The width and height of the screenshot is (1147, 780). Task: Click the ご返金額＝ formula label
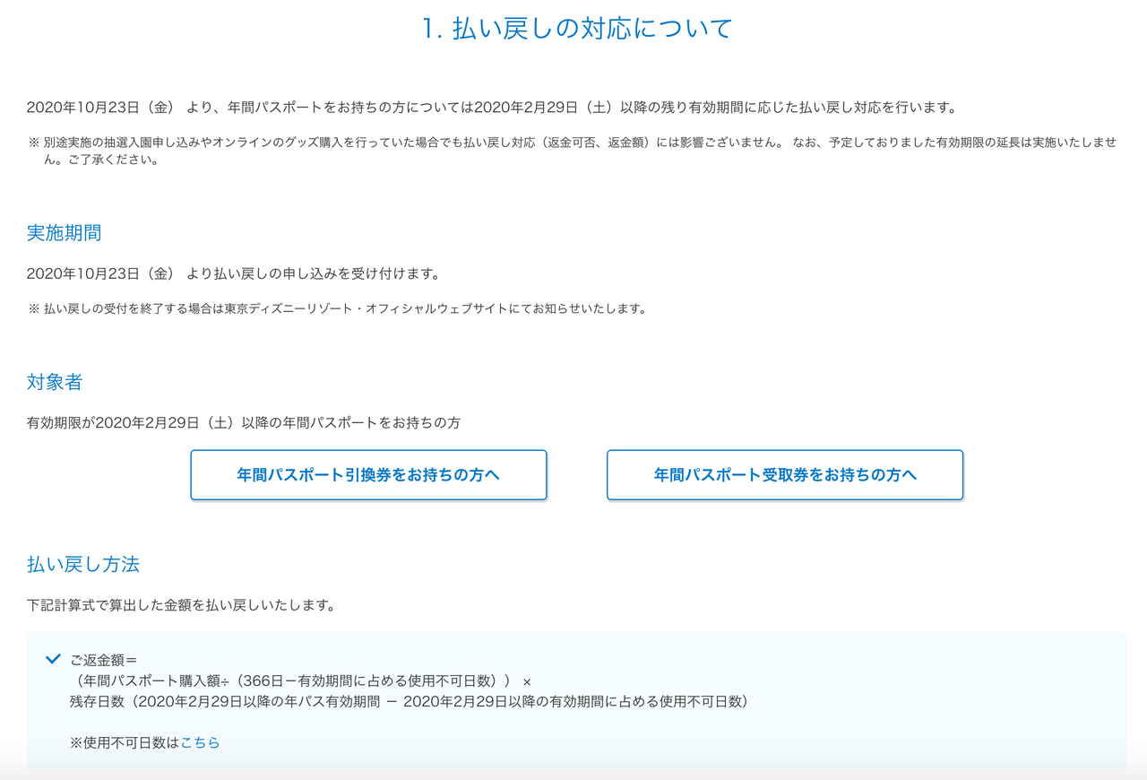tap(103, 660)
